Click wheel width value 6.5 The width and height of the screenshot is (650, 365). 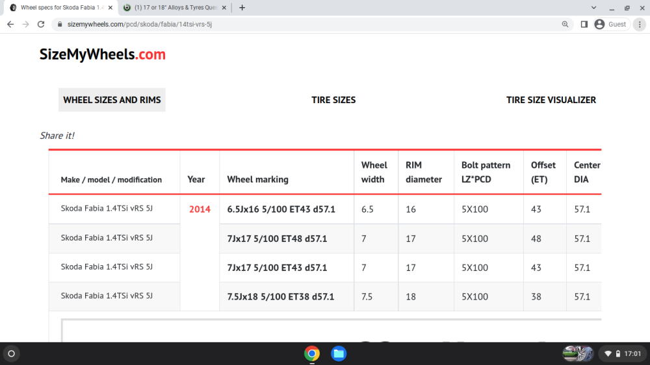367,209
